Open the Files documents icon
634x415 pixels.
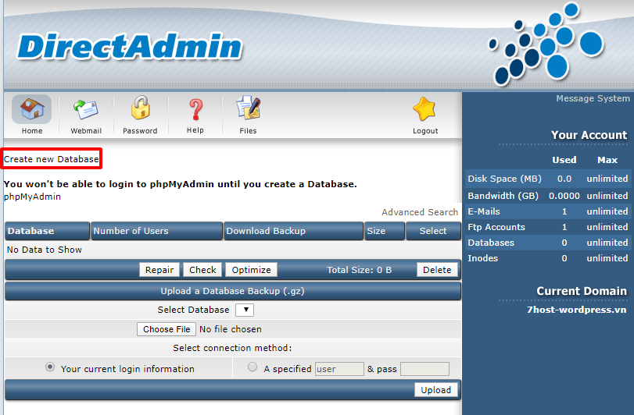coord(248,108)
